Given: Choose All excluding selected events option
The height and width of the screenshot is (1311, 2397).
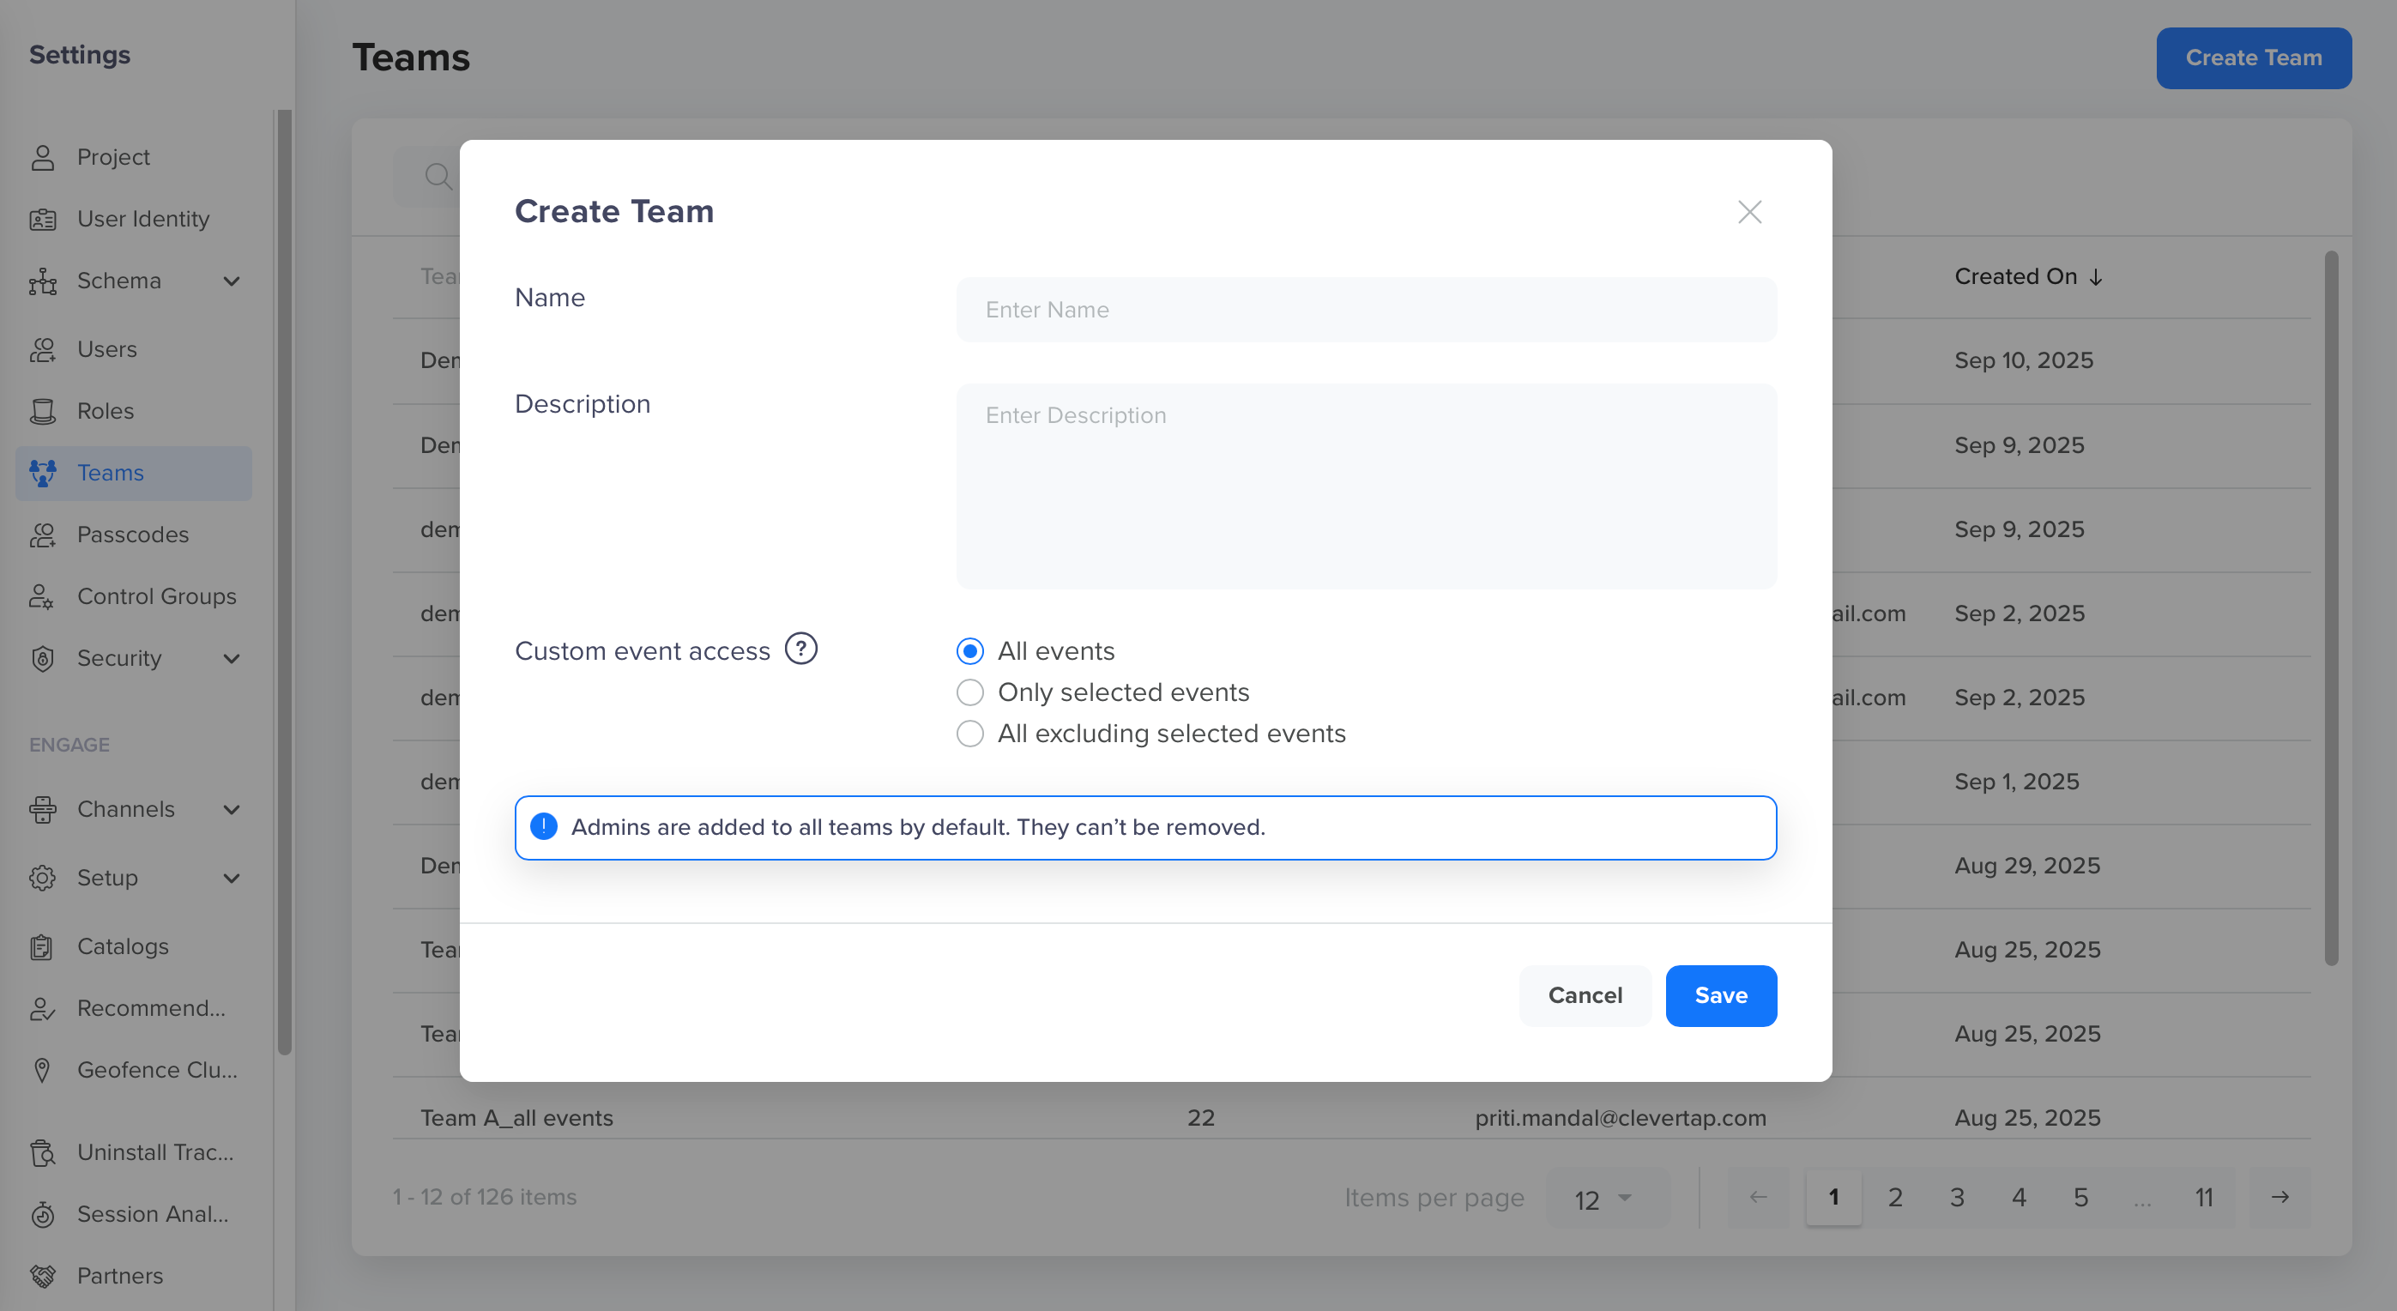Looking at the screenshot, I should pyautogui.click(x=969, y=734).
